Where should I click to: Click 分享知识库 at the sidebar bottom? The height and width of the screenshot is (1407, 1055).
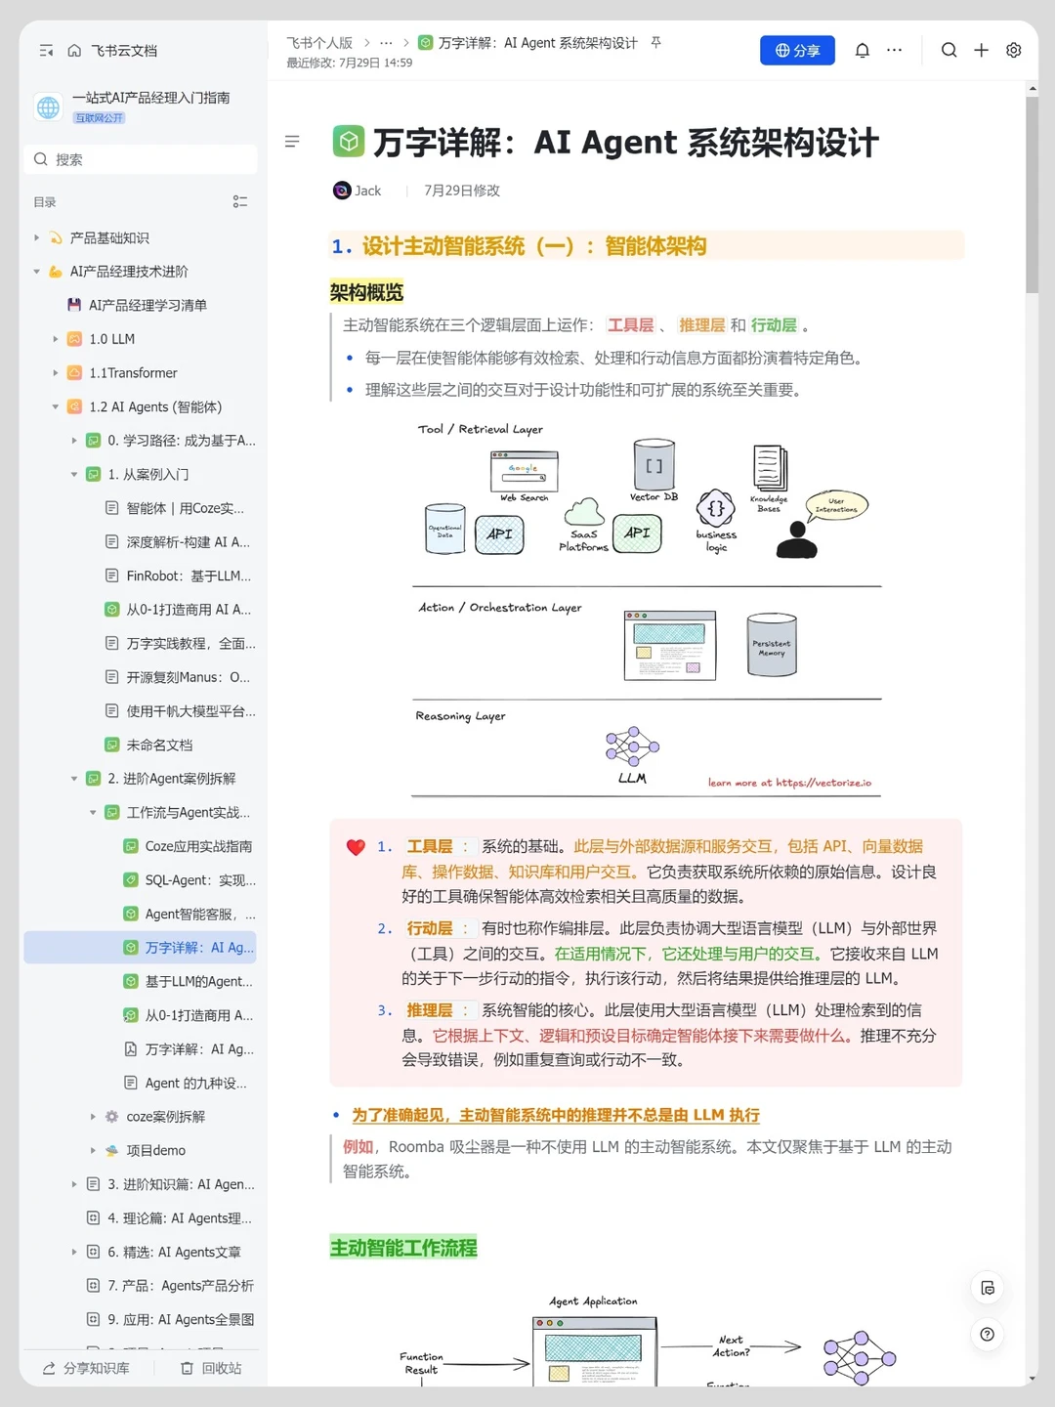pyautogui.click(x=86, y=1368)
